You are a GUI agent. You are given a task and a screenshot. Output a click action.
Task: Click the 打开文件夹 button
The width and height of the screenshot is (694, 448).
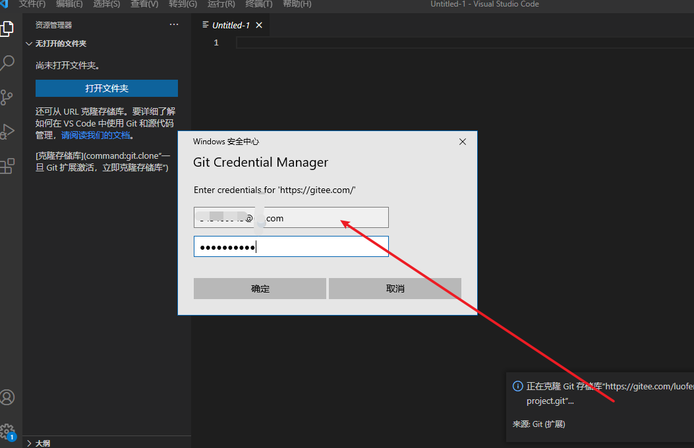coord(107,88)
